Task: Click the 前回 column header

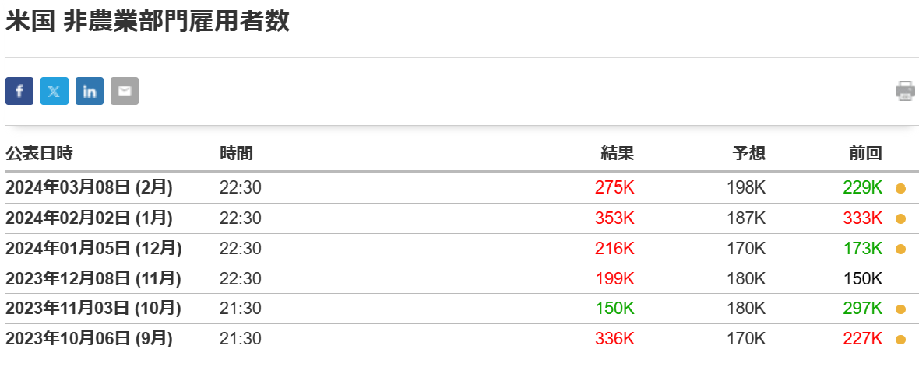Action: tap(865, 154)
